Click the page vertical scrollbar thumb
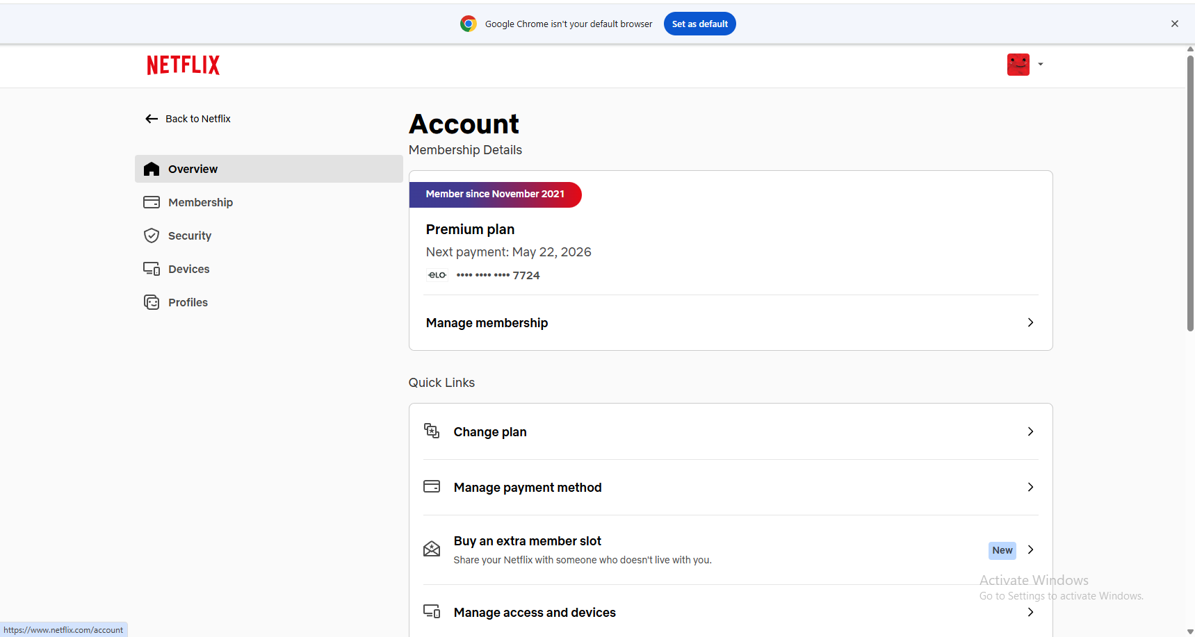The height and width of the screenshot is (637, 1195). pos(1190,193)
